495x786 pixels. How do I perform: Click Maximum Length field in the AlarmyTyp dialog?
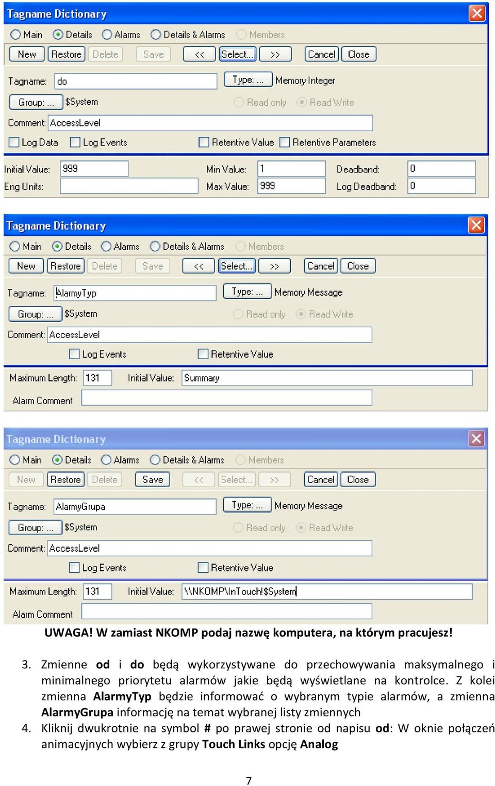pos(97,378)
